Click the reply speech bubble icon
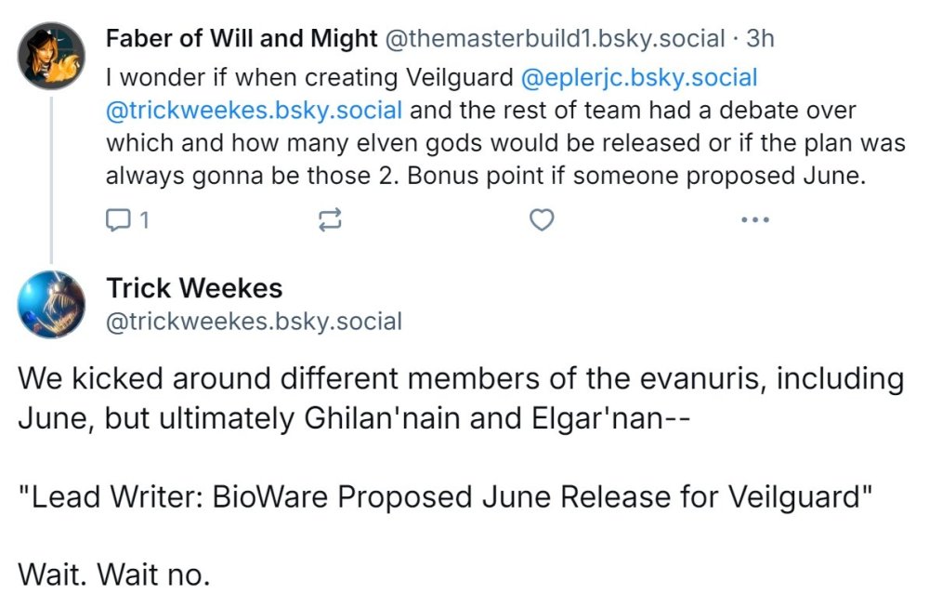 click(120, 219)
